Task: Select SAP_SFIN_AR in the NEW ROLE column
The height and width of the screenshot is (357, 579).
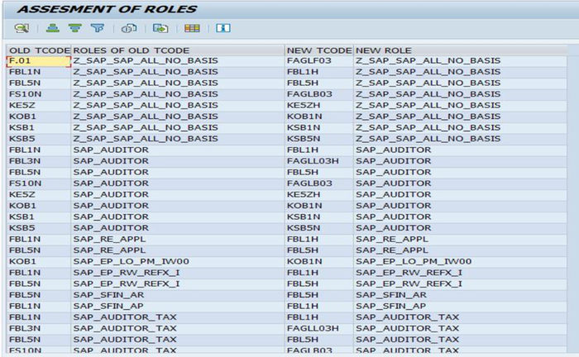Action: [x=391, y=294]
